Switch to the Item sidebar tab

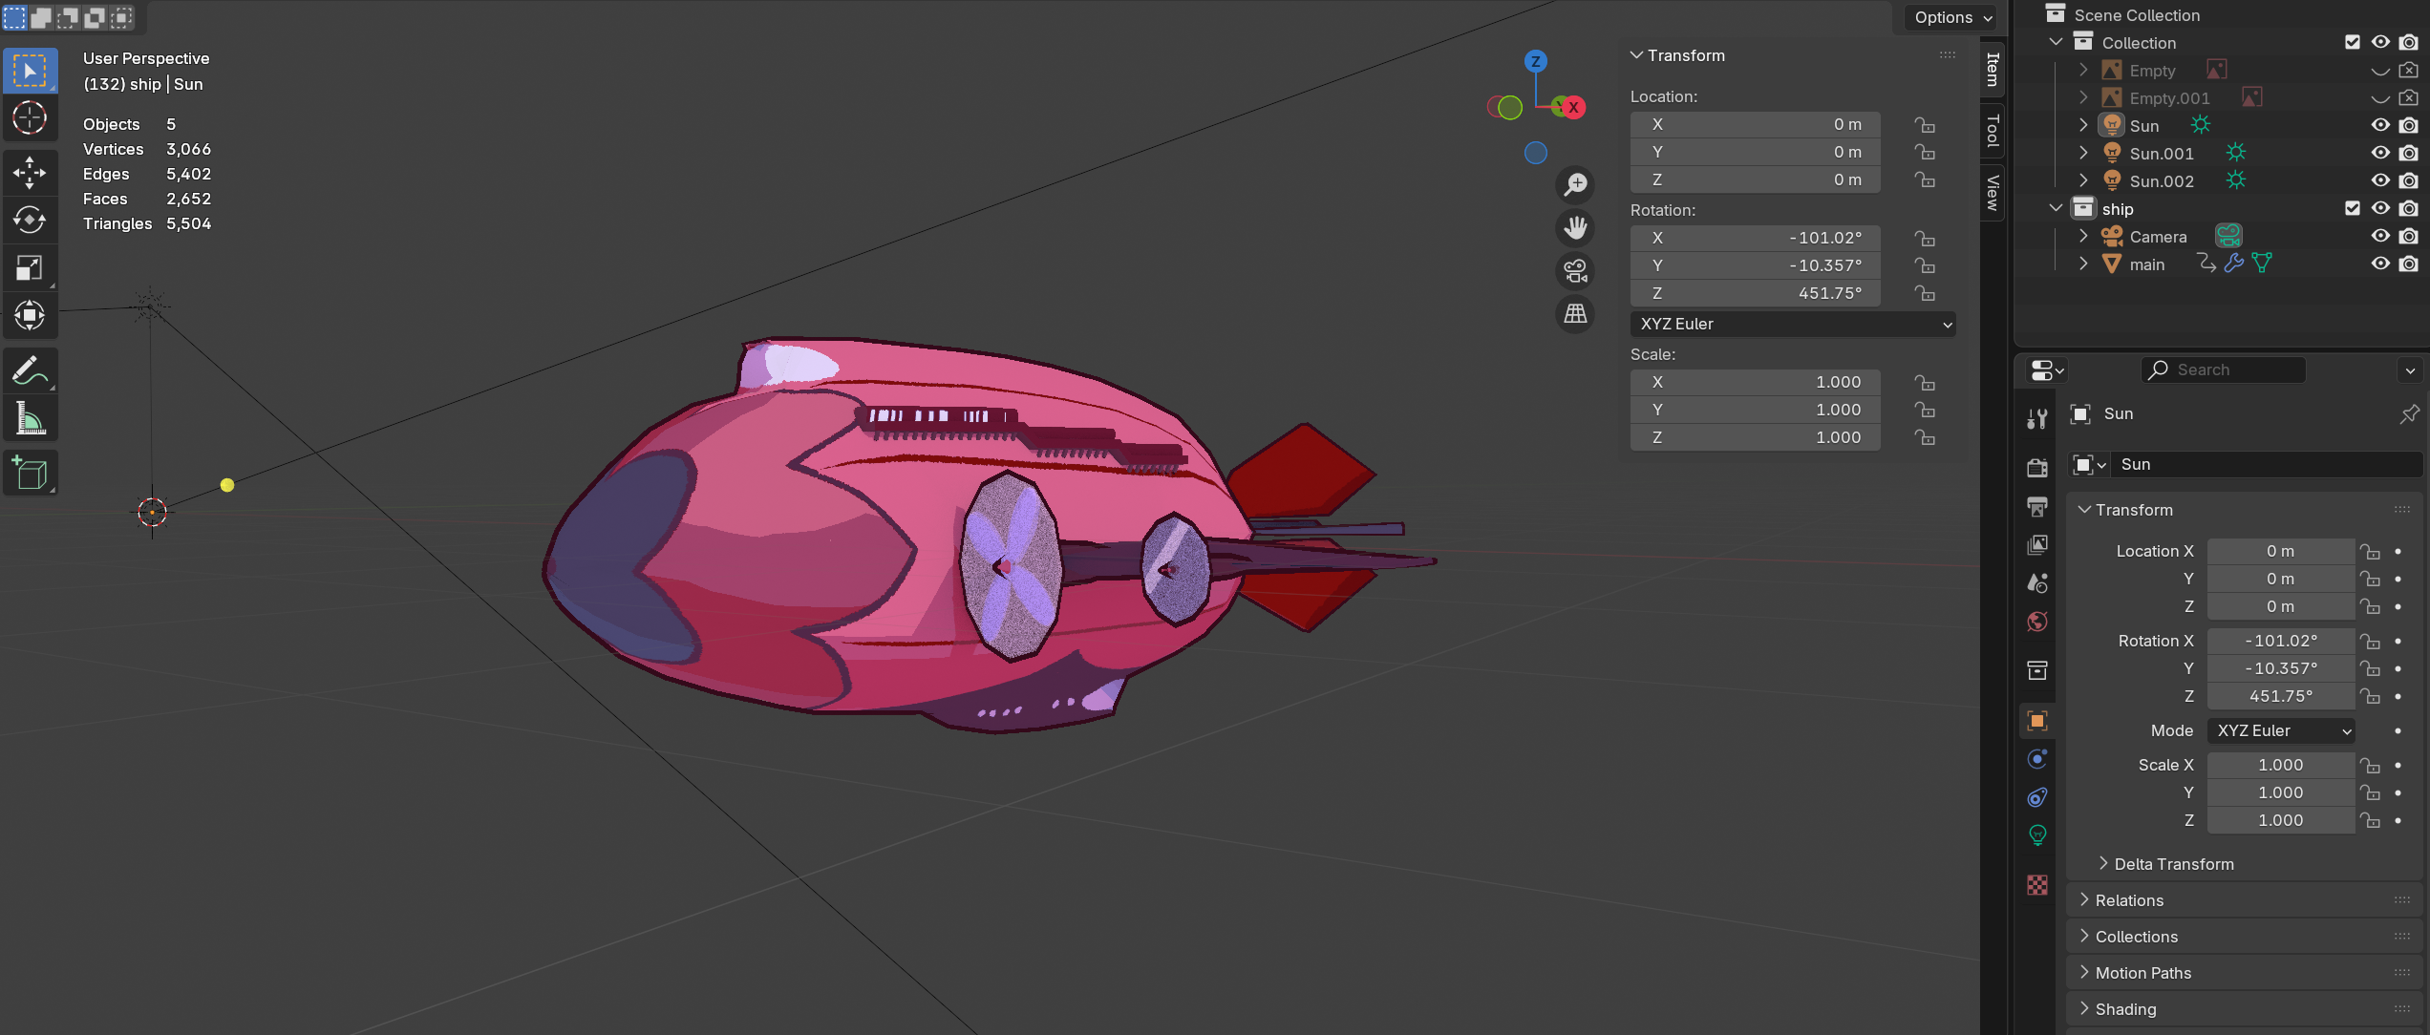(1993, 70)
